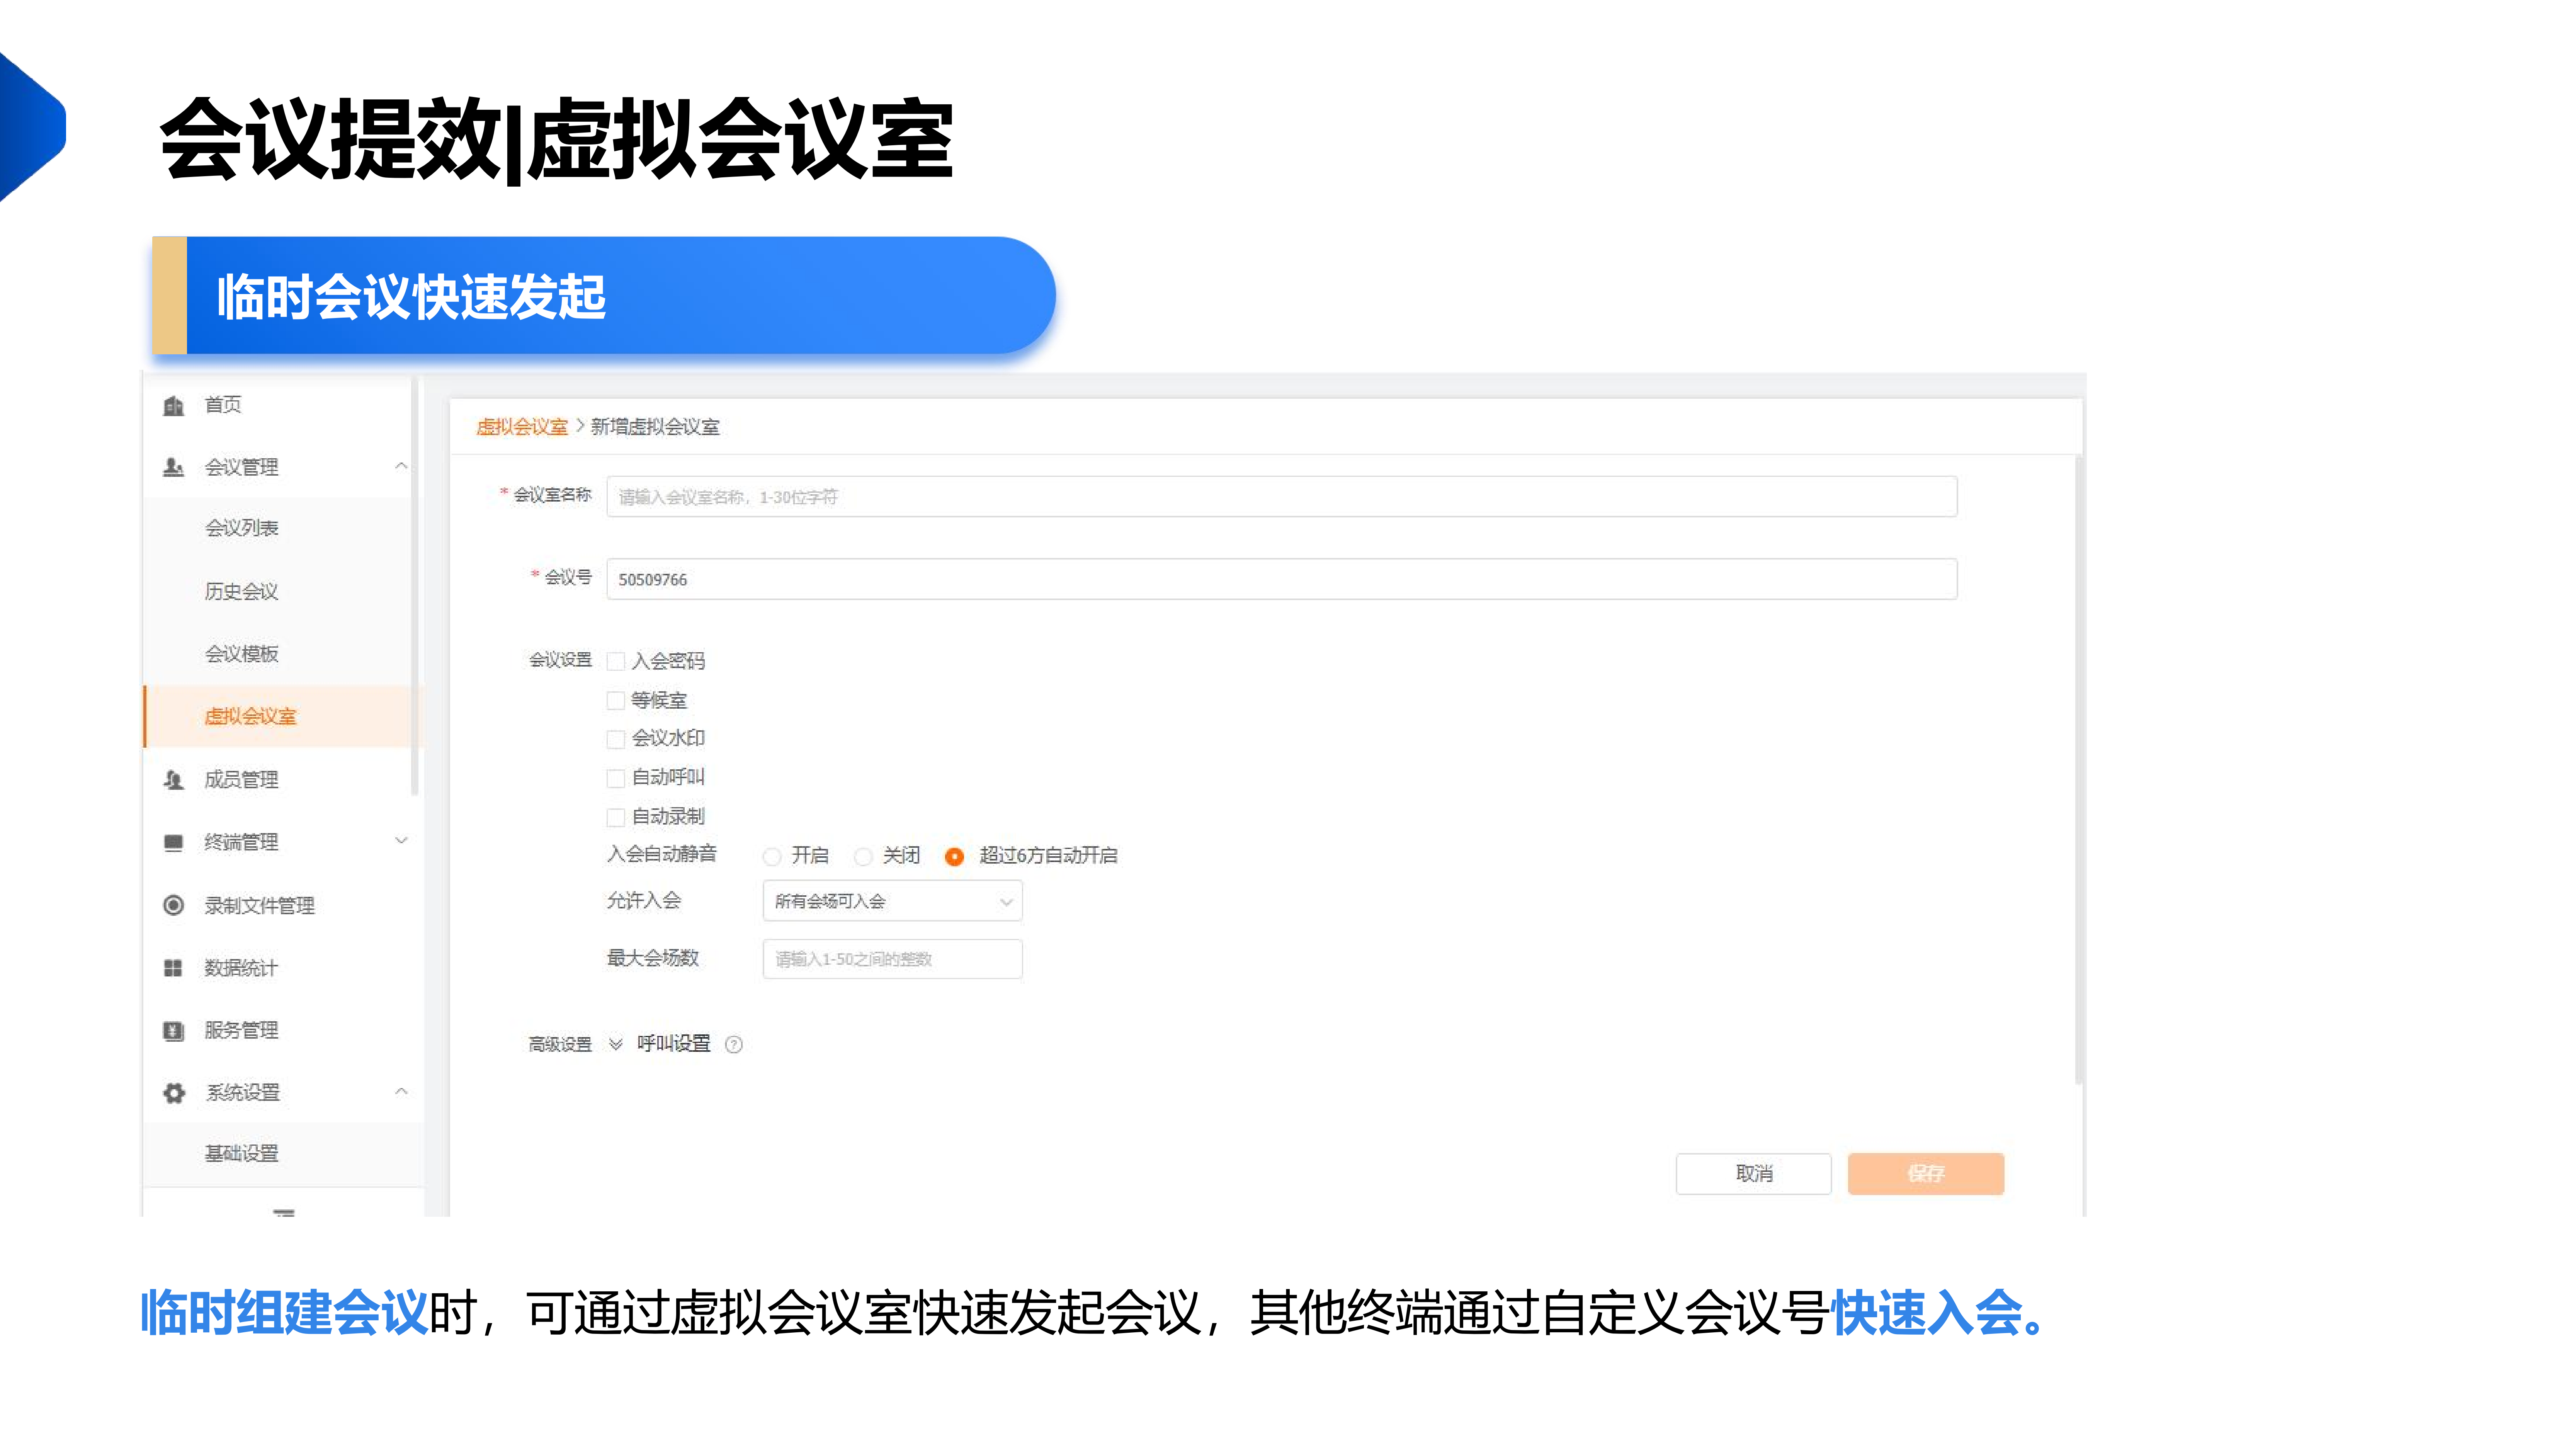Viewport: 2576px width, 1449px height.
Task: Collapse the 会议管理 menu chevron
Action: click(401, 466)
